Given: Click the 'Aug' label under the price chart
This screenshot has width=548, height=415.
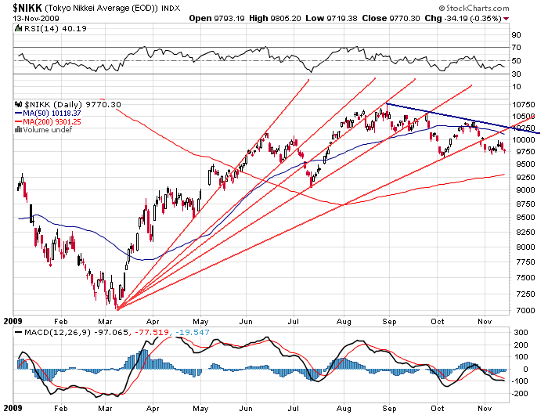Looking at the screenshot, I should (344, 321).
